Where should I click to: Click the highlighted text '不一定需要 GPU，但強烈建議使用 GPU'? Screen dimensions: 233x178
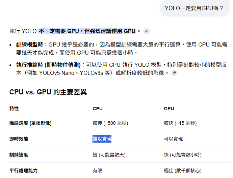87,31
